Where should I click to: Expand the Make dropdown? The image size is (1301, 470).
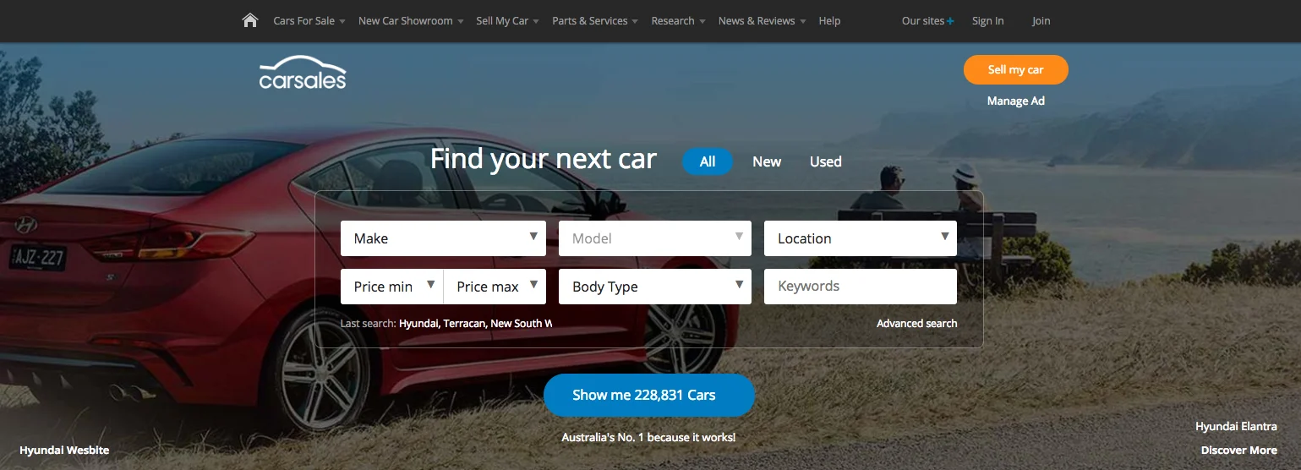click(x=444, y=238)
